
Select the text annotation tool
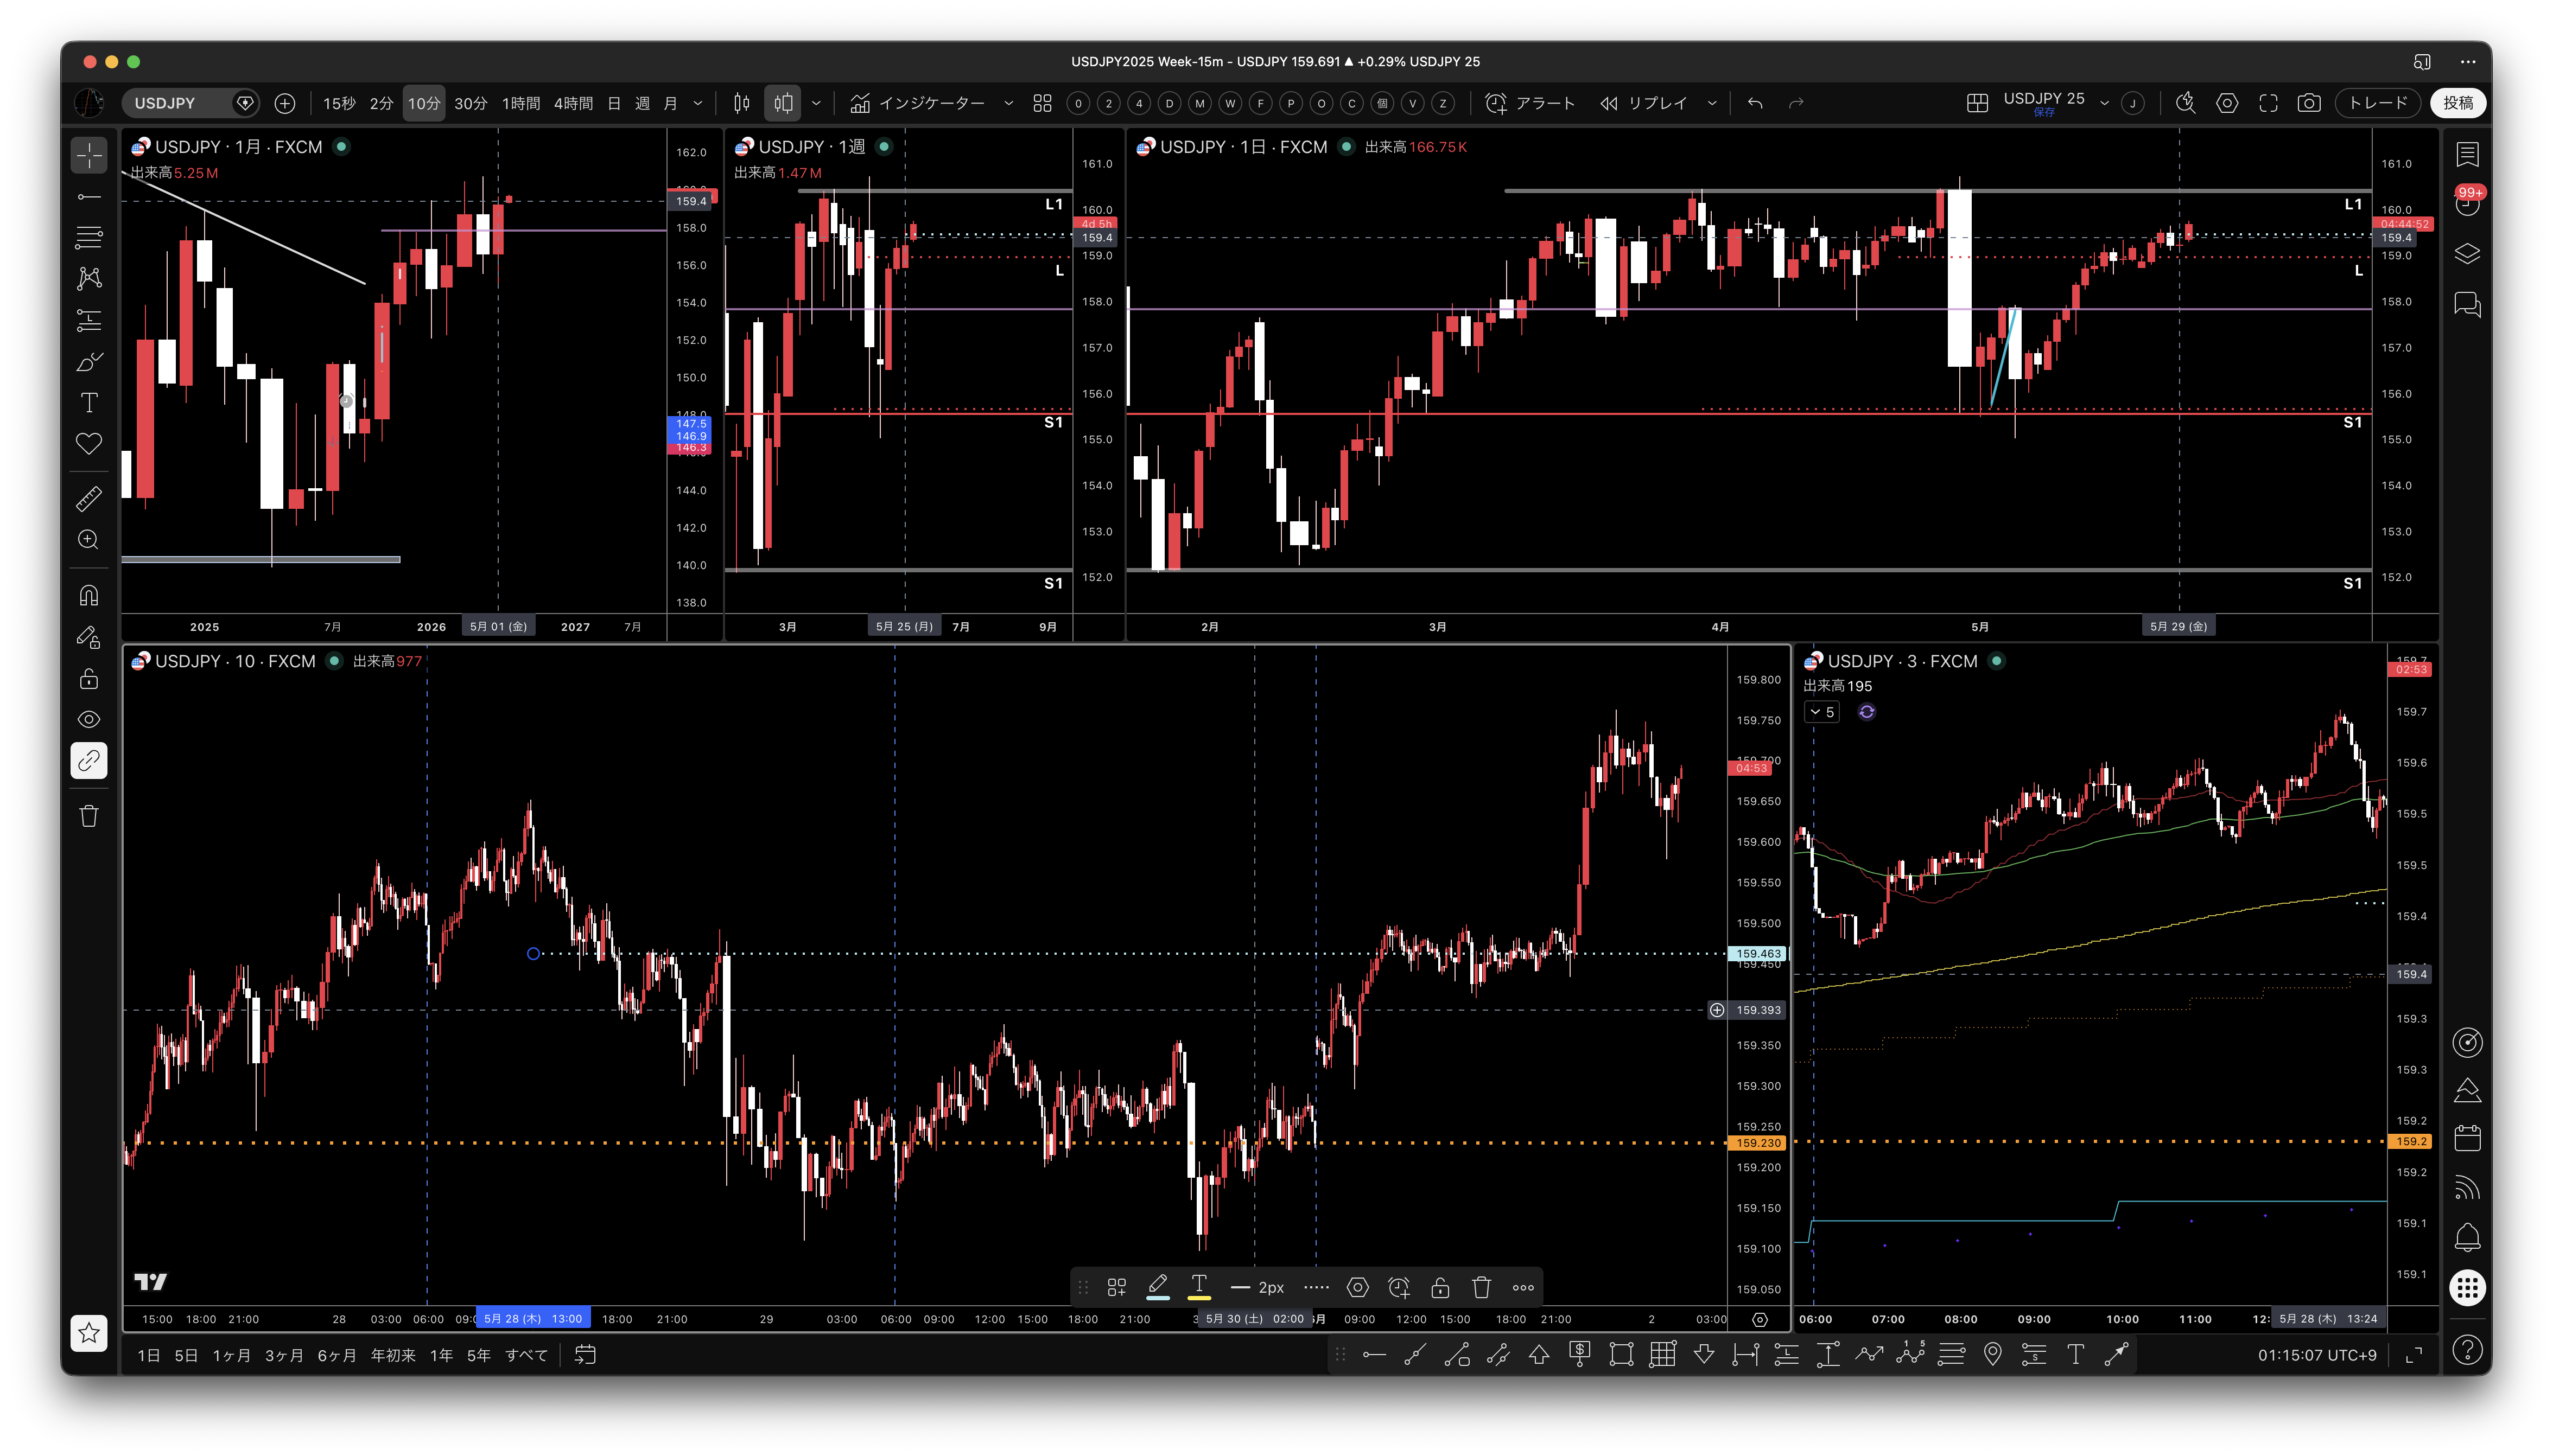click(x=89, y=402)
